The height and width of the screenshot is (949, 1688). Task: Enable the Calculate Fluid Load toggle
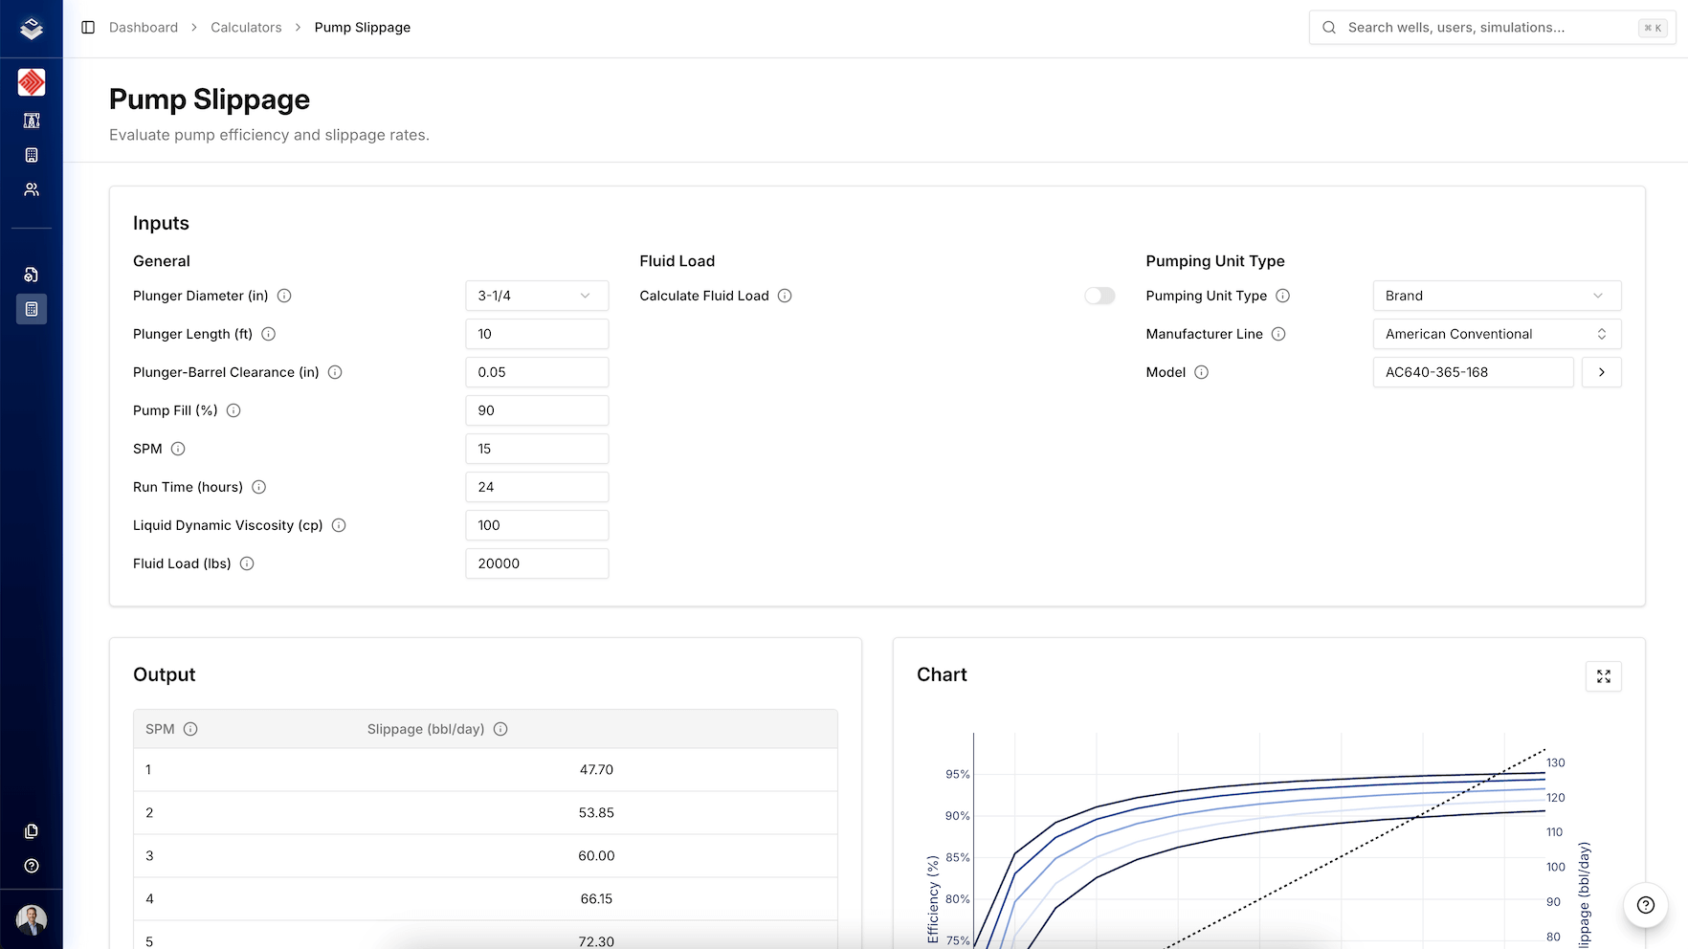1099,296
